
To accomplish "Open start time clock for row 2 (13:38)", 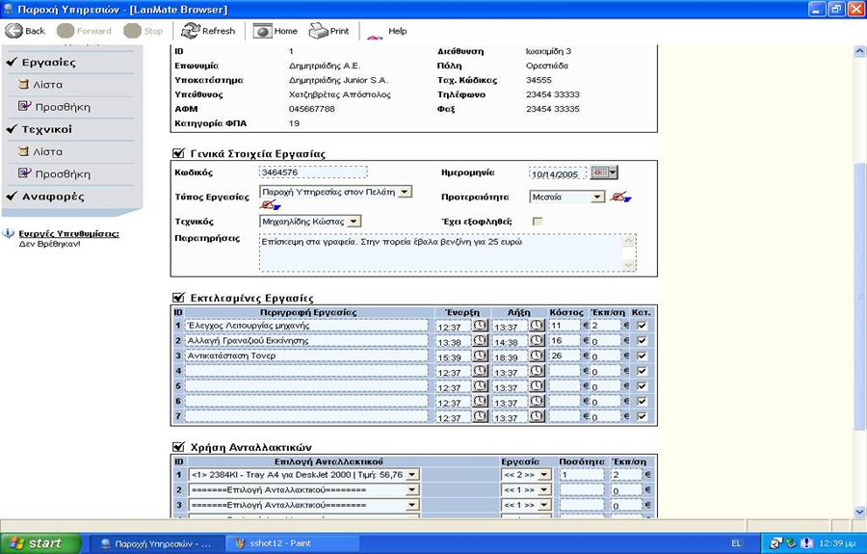I will [480, 340].
